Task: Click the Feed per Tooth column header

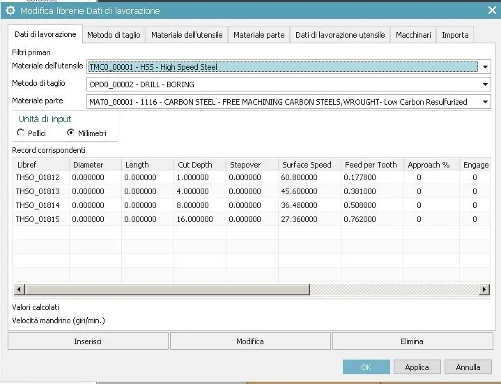Action: (x=372, y=165)
